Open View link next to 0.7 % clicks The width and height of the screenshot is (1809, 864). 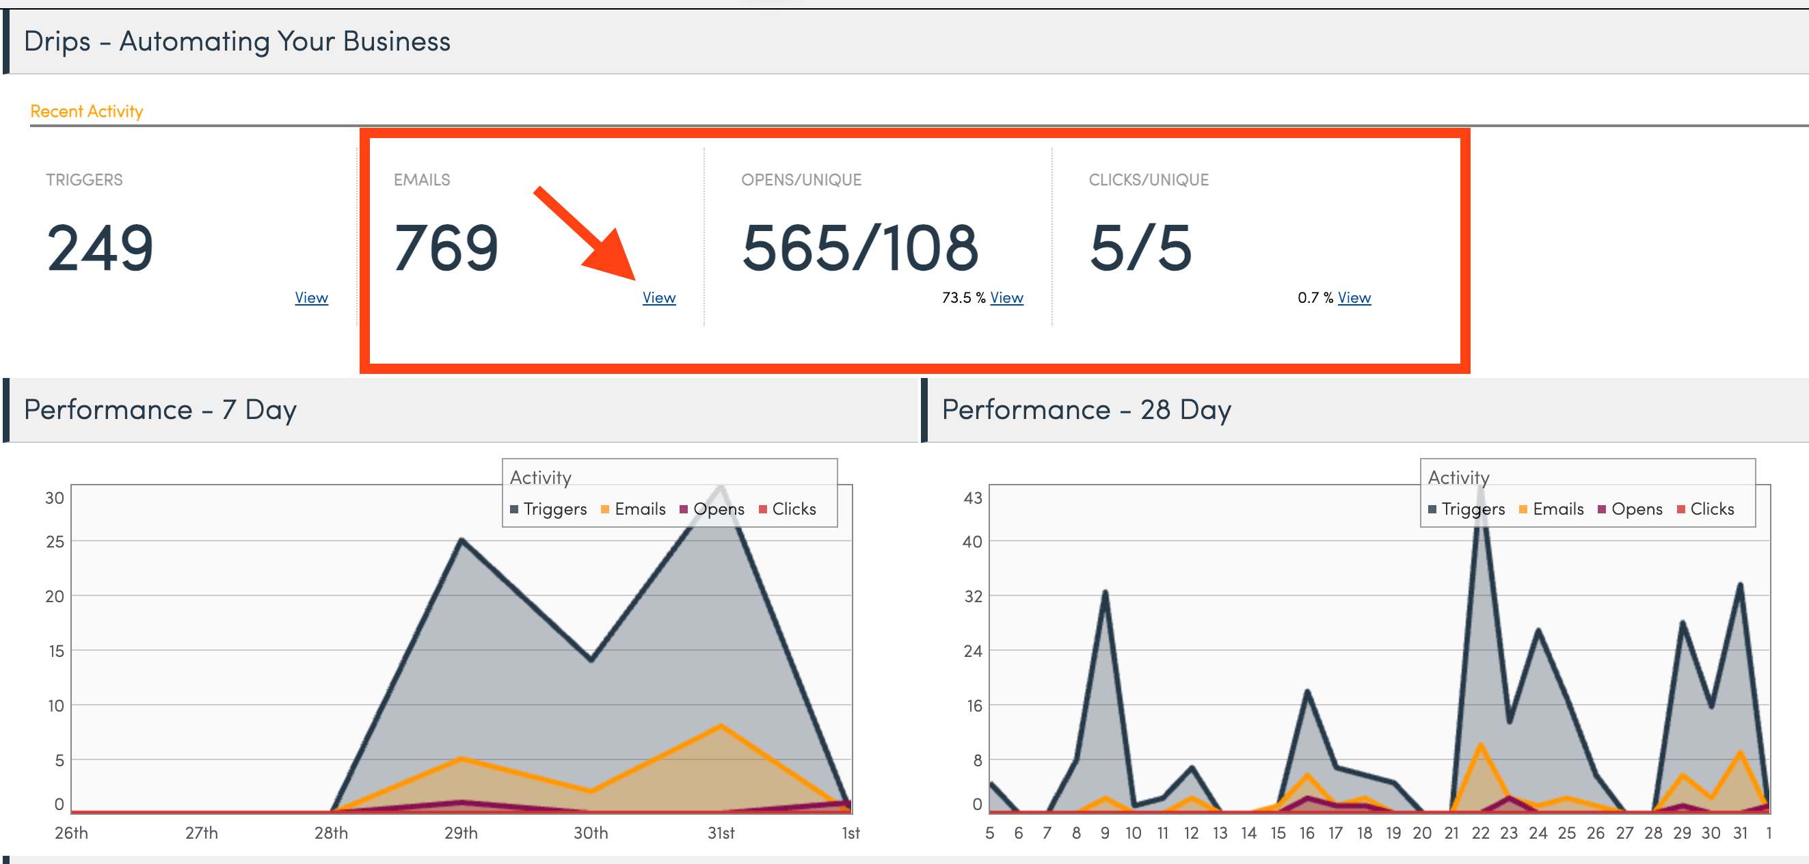pyautogui.click(x=1353, y=297)
